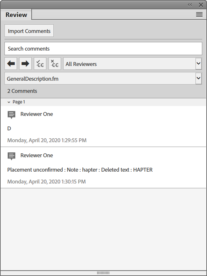Click the 1:30:15 PM comment timestamp
Screen dimensions: 207x276
(46, 182)
